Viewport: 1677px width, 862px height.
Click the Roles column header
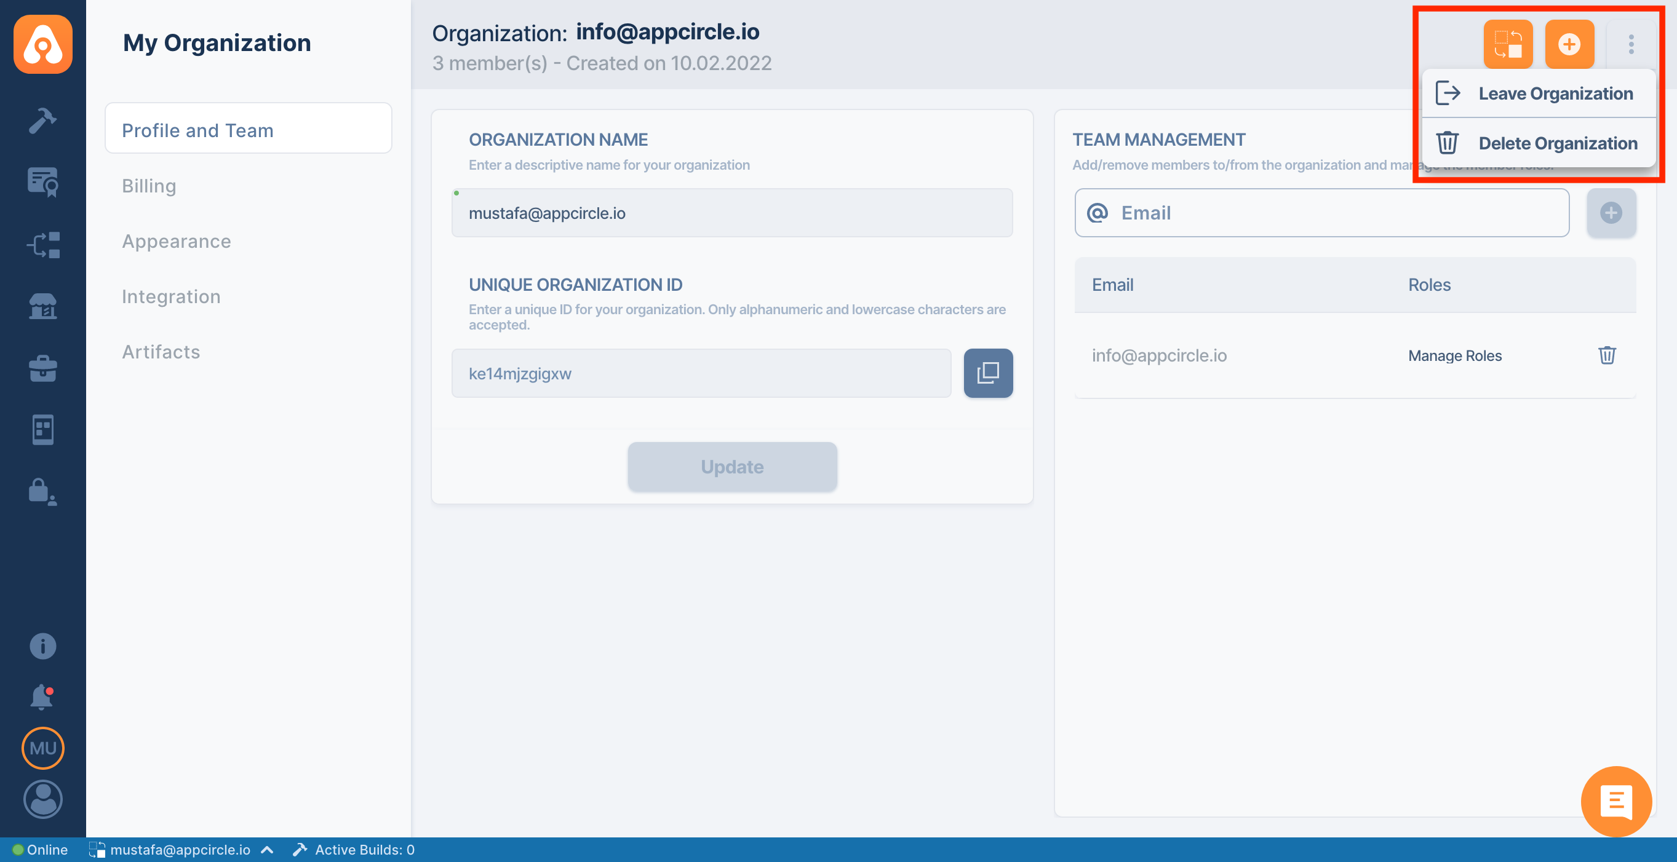point(1429,285)
